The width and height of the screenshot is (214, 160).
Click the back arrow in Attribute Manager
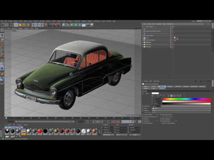(196, 81)
